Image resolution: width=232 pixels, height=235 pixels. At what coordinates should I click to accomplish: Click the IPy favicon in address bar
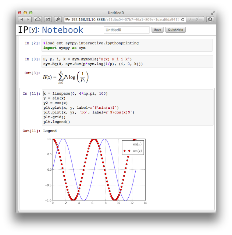coord(68,19)
